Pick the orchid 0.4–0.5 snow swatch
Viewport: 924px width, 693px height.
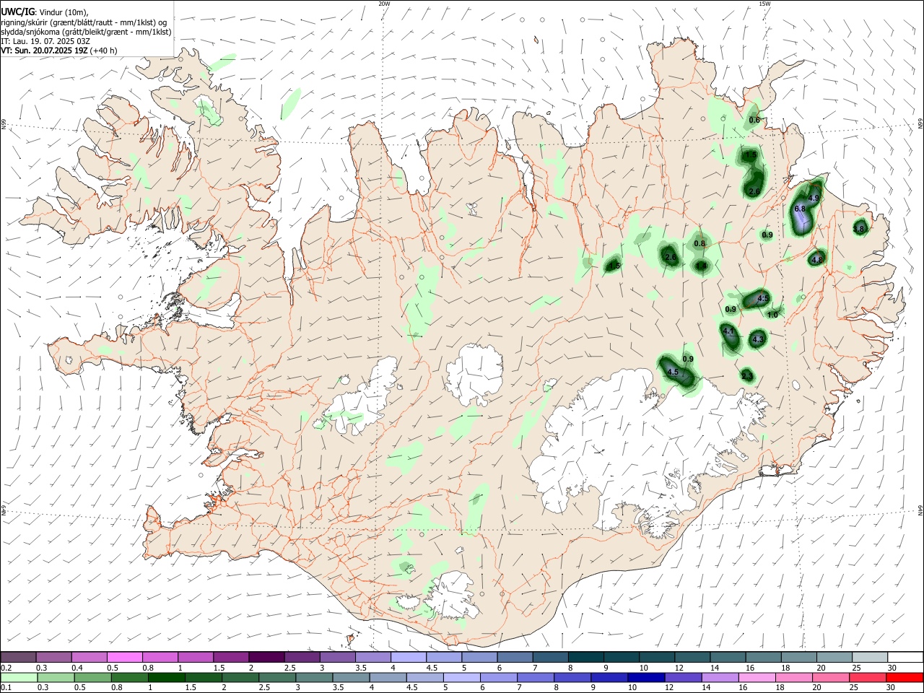[x=90, y=657]
